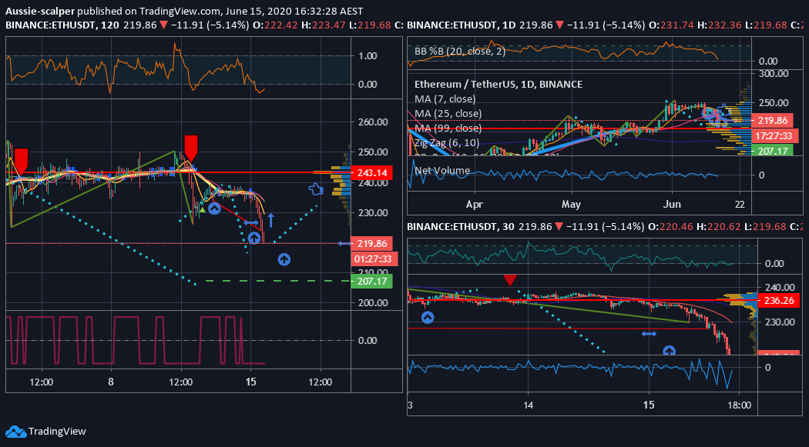Select the Net Volume indicator label
Viewport: 809px width, 447px height.
click(442, 171)
